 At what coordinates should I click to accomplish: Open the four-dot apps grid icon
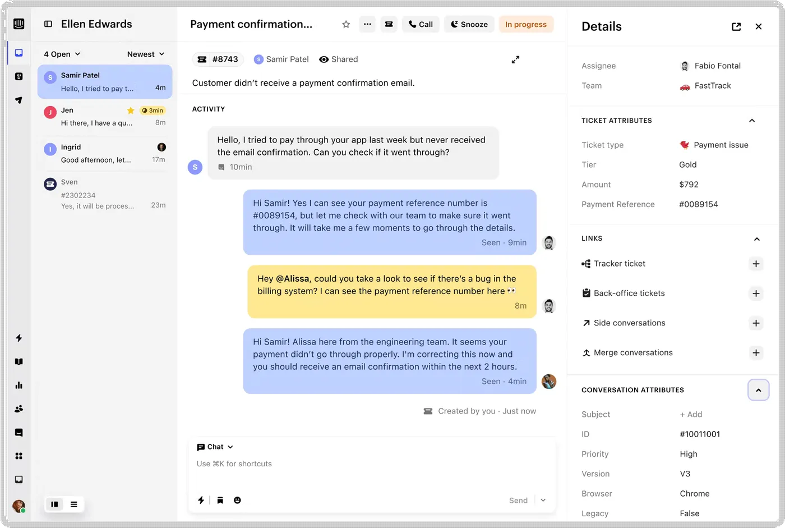coord(19,456)
